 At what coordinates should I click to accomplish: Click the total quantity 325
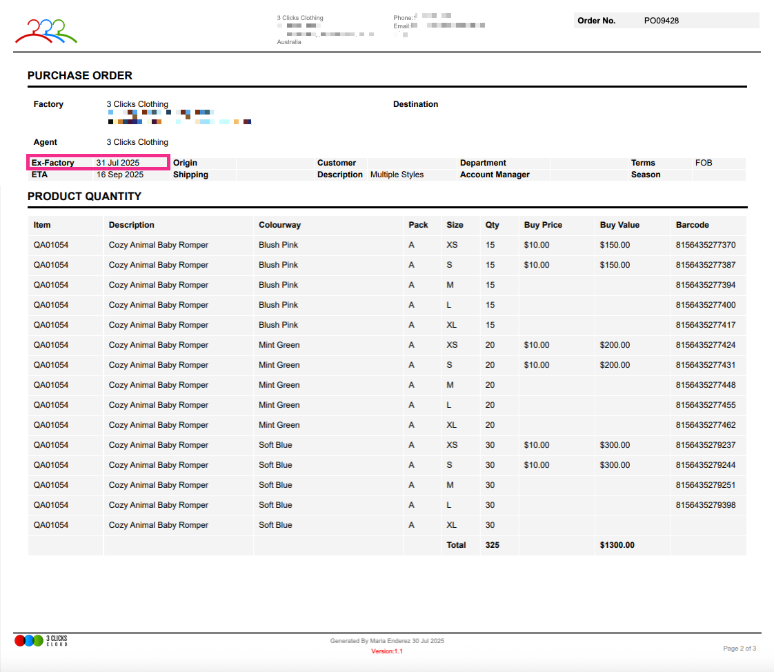[492, 545]
